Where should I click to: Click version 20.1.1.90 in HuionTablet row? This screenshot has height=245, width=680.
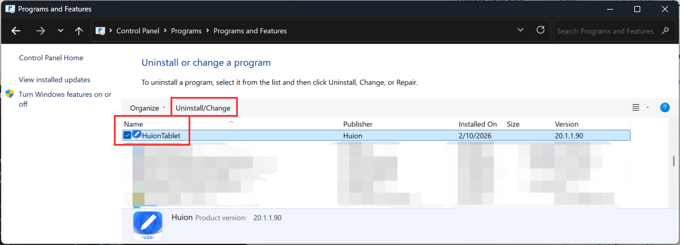tap(569, 135)
